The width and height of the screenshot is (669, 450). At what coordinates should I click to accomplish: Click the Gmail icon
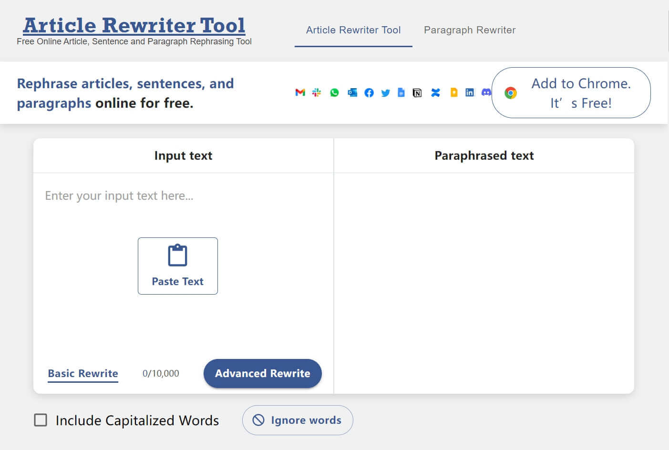coord(300,92)
